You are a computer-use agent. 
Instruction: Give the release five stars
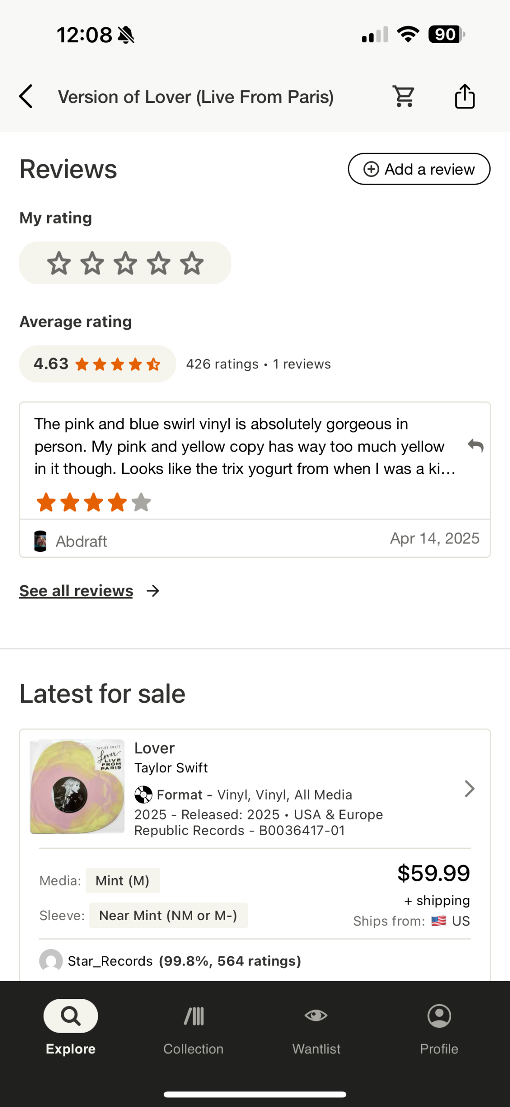pyautogui.click(x=192, y=263)
